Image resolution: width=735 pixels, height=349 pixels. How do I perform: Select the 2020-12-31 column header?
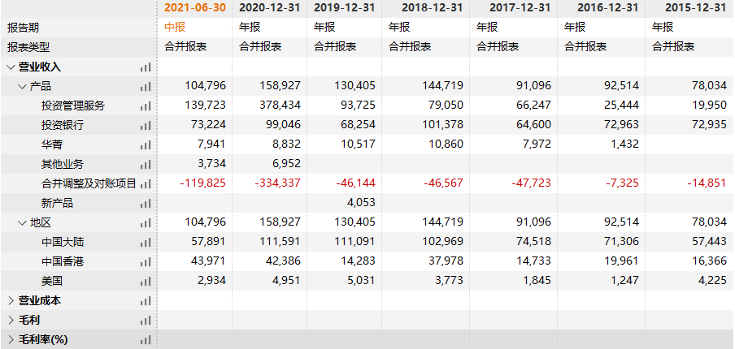click(269, 7)
